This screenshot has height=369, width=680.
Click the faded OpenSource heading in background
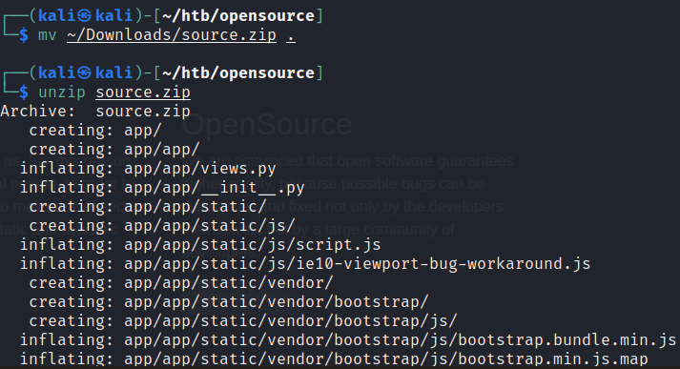click(x=267, y=125)
